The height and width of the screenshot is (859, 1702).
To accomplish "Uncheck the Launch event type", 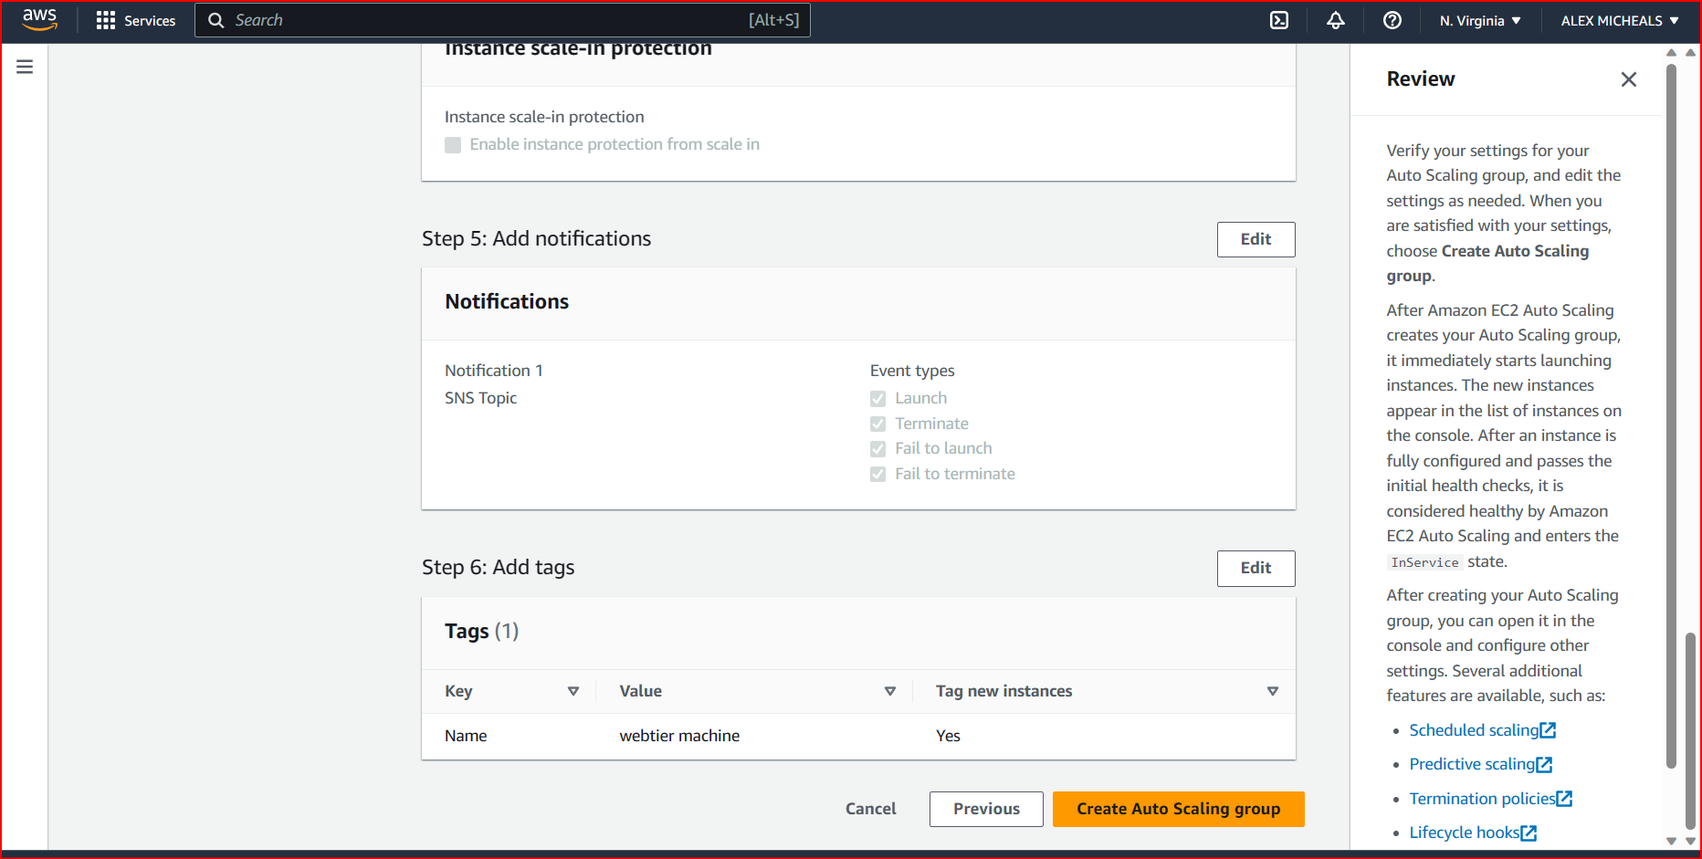I will tap(877, 398).
